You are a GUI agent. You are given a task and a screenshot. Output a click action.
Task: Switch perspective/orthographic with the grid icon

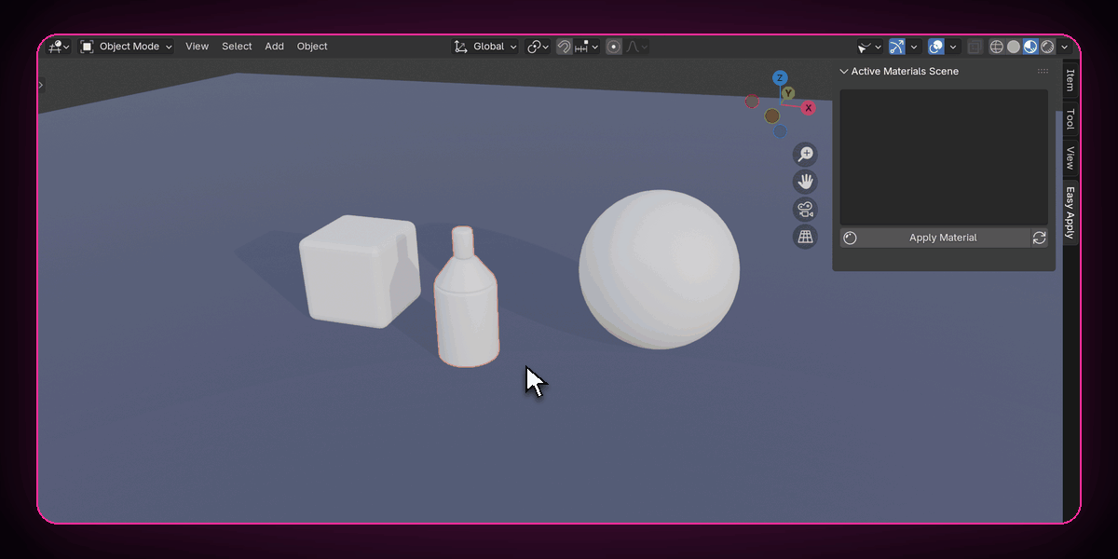pyautogui.click(x=806, y=237)
